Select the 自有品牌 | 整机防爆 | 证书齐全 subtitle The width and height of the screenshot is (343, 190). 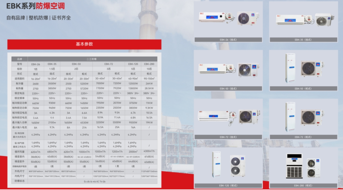pyautogui.click(x=39, y=18)
